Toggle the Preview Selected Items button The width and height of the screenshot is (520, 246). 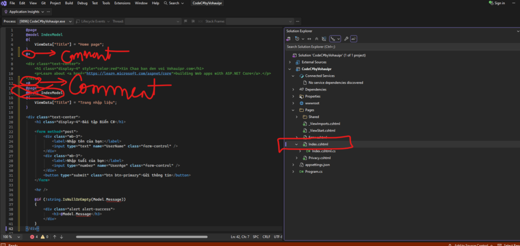[x=354, y=39]
